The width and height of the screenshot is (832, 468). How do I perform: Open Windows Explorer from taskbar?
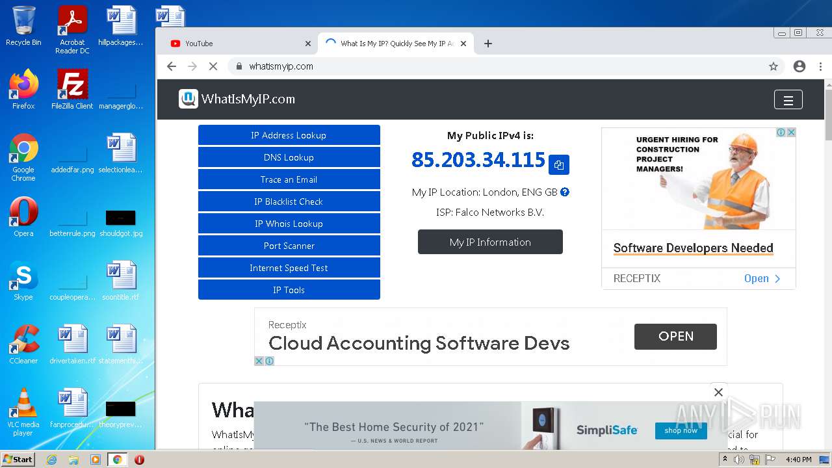[x=73, y=460]
